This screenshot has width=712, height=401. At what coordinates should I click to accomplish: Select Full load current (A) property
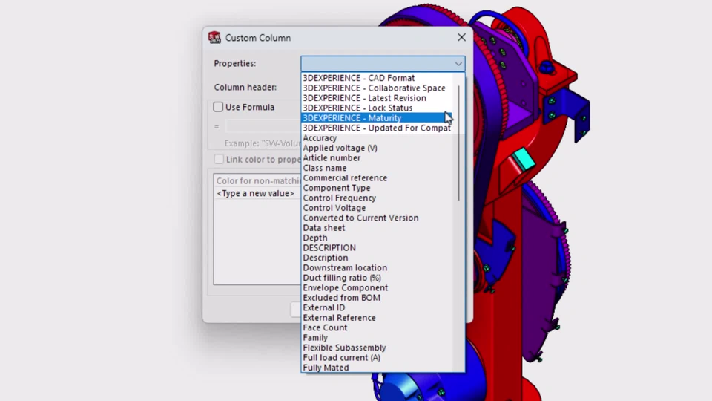click(377, 358)
